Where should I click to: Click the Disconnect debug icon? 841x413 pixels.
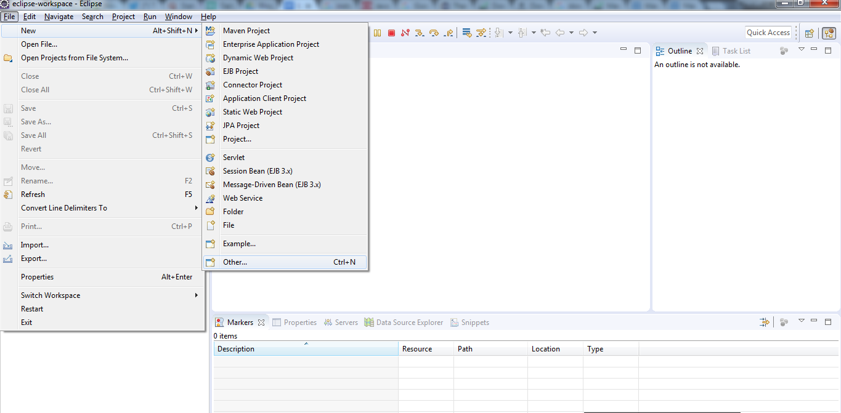(406, 32)
